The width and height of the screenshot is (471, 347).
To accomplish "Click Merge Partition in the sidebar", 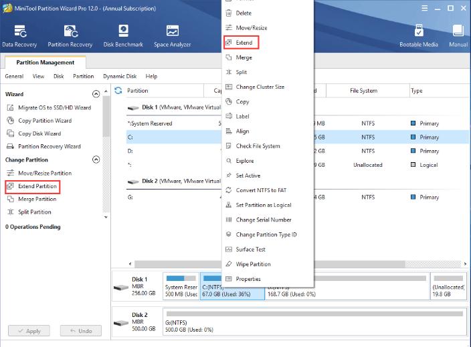I will tap(31, 199).
